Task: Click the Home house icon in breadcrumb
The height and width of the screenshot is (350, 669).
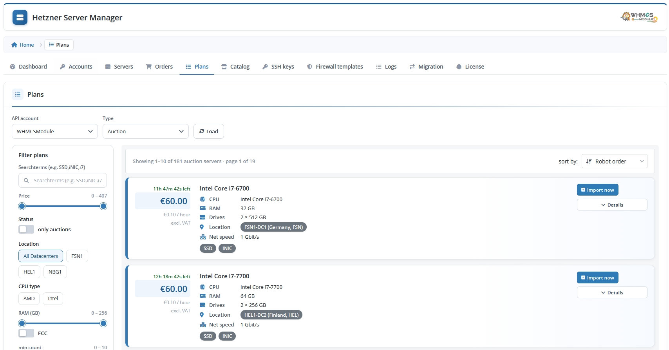Action: (14, 45)
